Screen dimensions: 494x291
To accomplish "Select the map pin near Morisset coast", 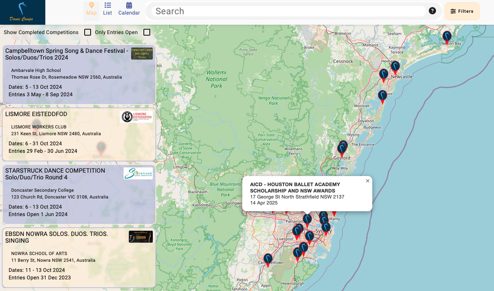I will tap(382, 97).
